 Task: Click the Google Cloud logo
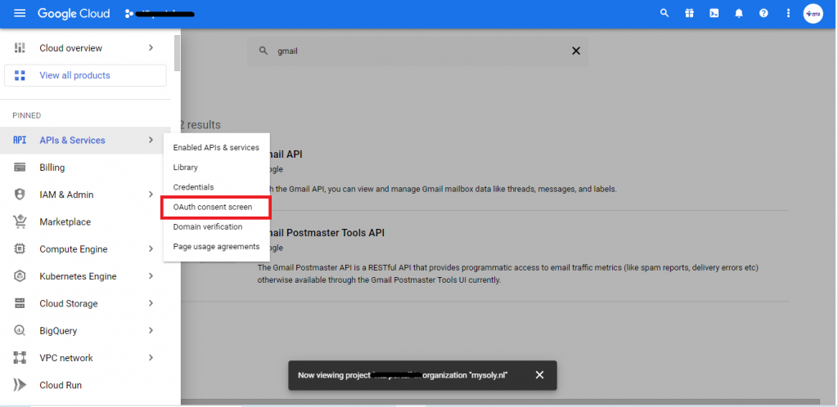click(x=74, y=13)
